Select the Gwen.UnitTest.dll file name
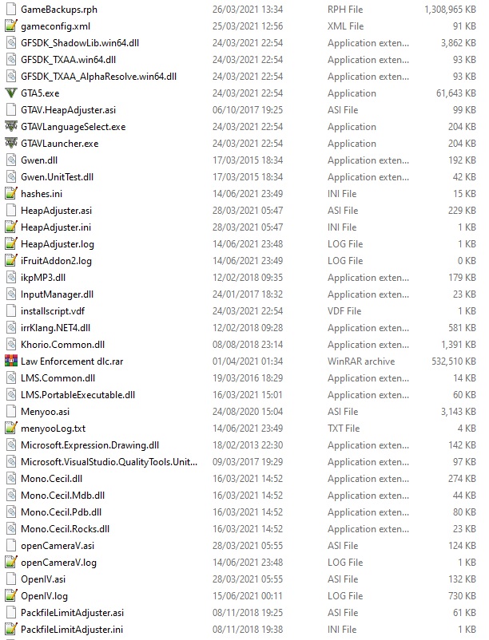 (x=58, y=176)
